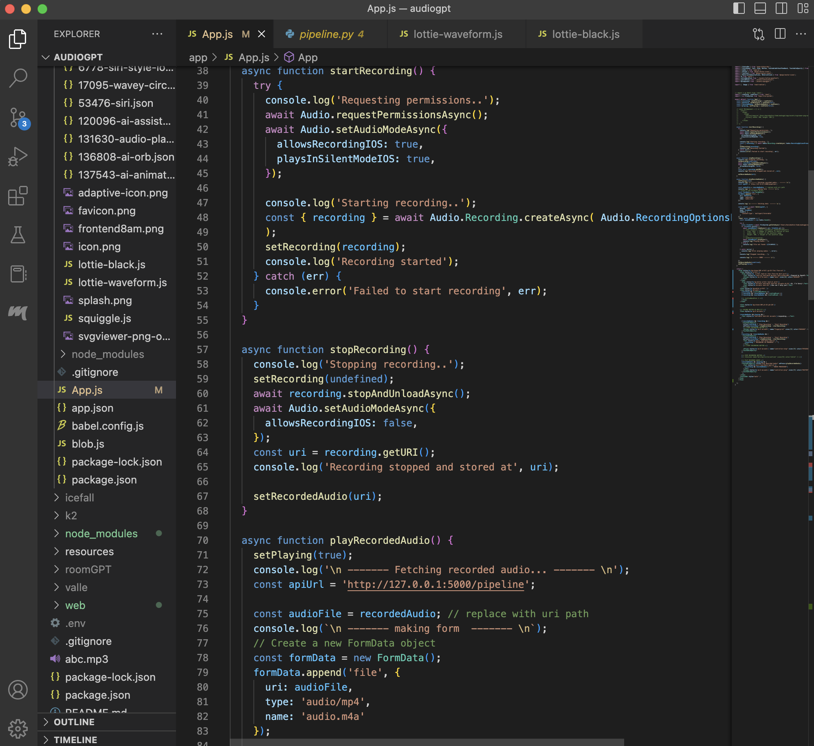Expand the icefall folder

point(79,498)
